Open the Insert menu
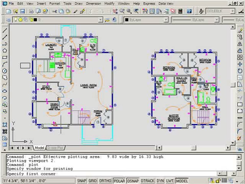This screenshot has width=245, height=184. coord(41,3)
